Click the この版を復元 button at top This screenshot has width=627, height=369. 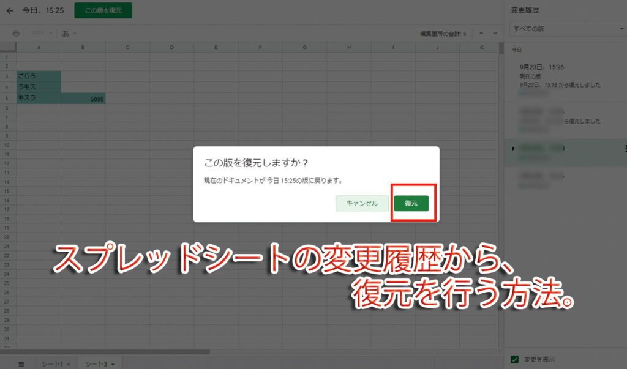(x=103, y=10)
